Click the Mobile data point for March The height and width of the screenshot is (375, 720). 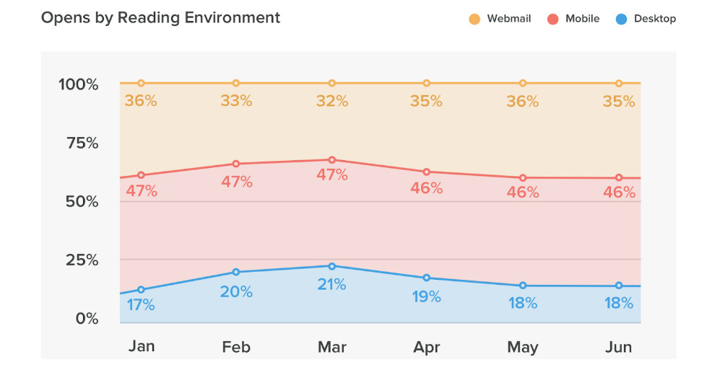pos(331,160)
